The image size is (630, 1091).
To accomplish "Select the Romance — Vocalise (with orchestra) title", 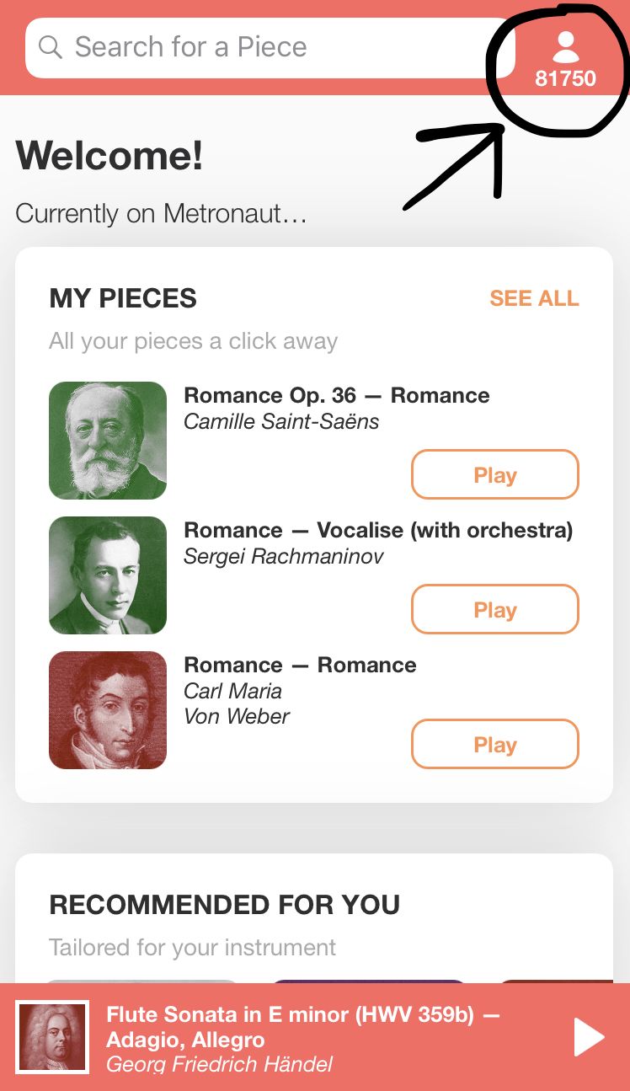I will click(378, 531).
